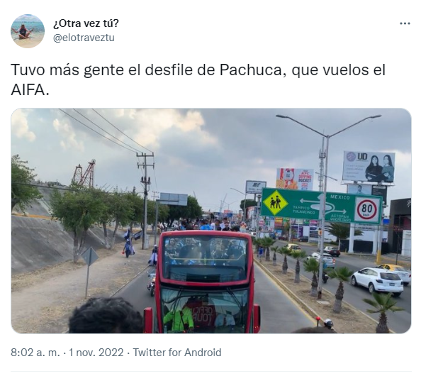The height and width of the screenshot is (376, 421).
Task: Click the 8:02 a. m. tweet timestamp
Action: tap(35, 353)
